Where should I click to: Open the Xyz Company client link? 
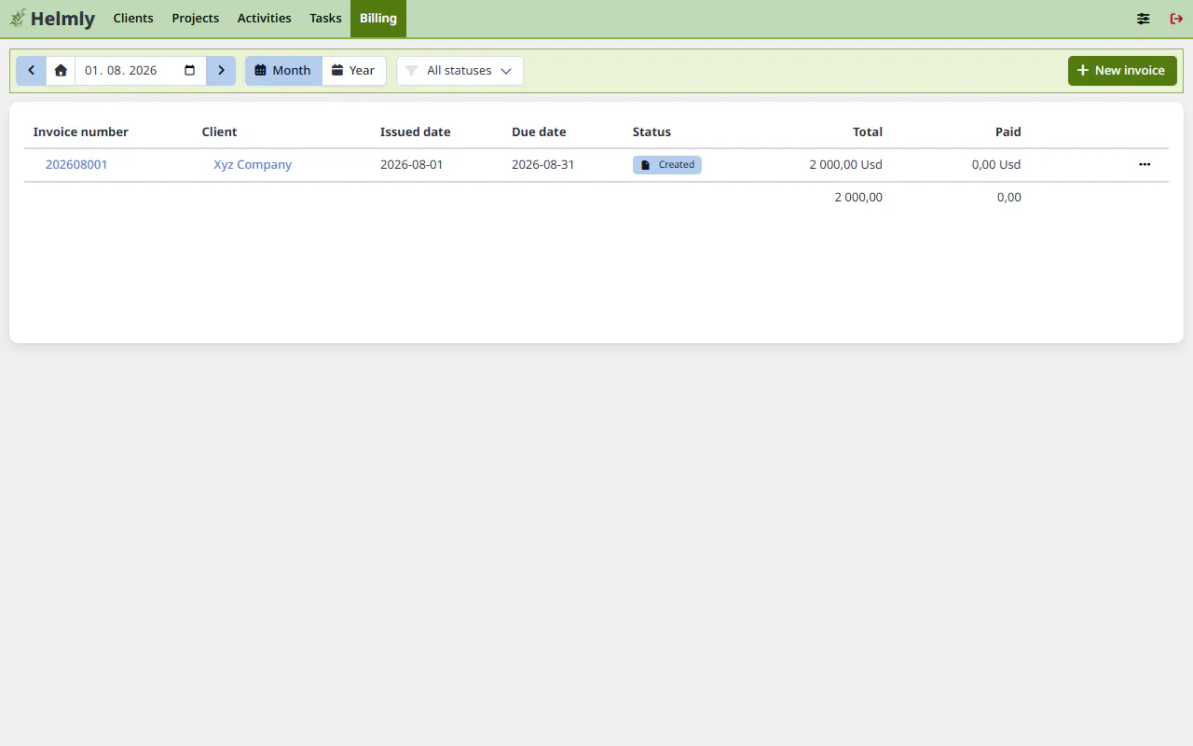click(253, 164)
